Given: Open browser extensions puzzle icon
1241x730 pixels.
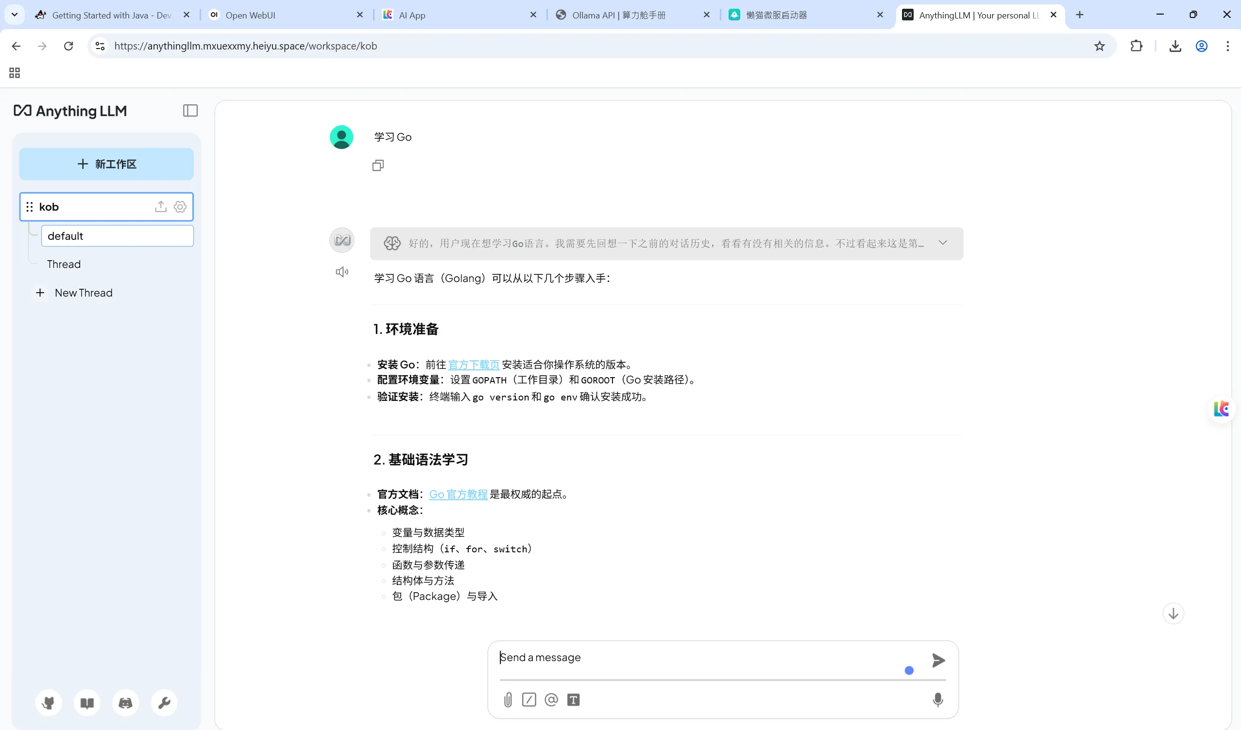Looking at the screenshot, I should coord(1136,46).
